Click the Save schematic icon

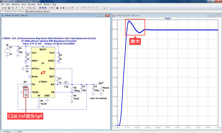pos(9,8)
